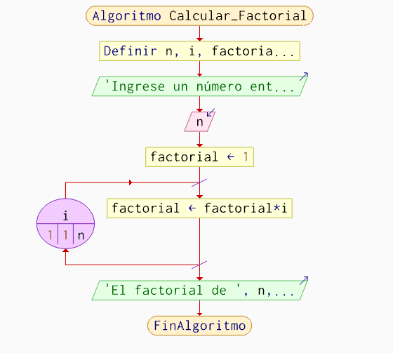Viewport: 393px width, 353px height.
Task: Click the arrow symbol in factorial*i assignment
Action: pyautogui.click(x=192, y=208)
